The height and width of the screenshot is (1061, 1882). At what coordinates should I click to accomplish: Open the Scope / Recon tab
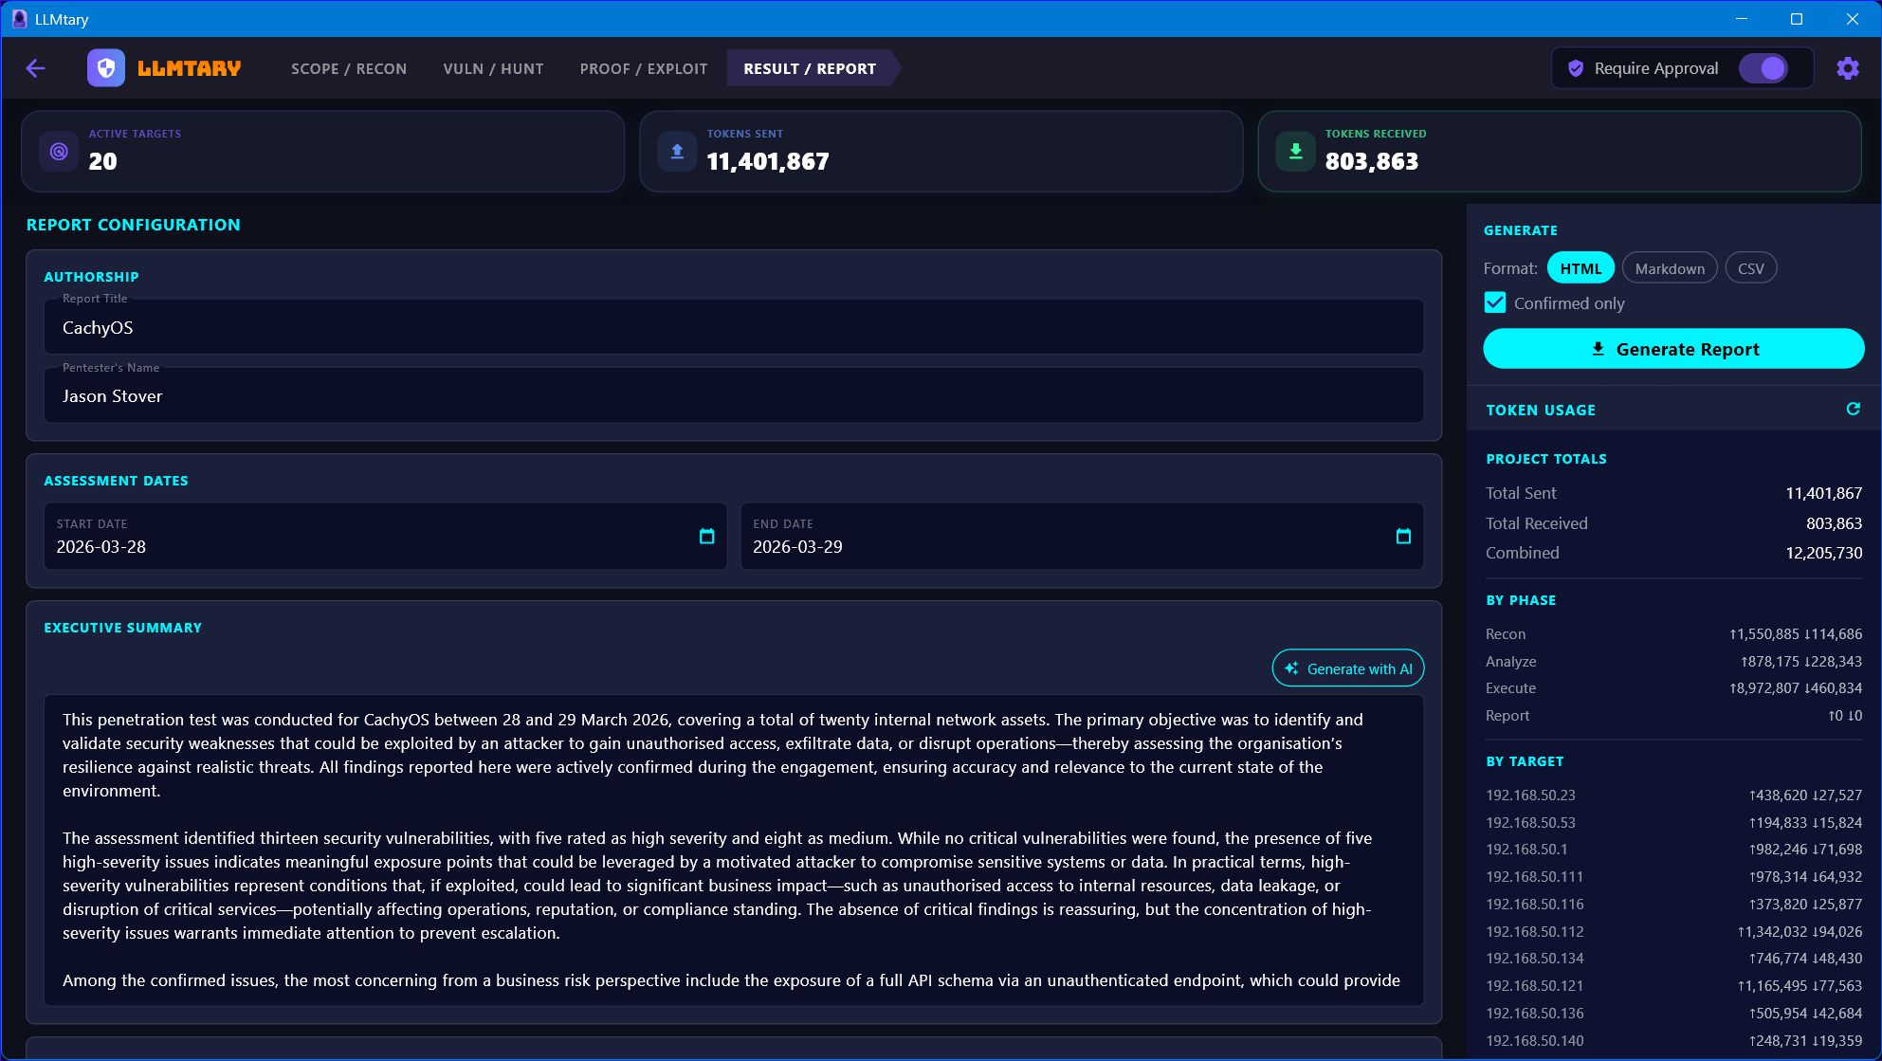(349, 68)
